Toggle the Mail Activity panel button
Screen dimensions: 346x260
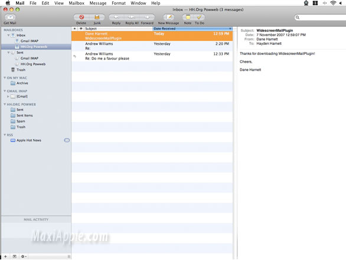point(15,256)
